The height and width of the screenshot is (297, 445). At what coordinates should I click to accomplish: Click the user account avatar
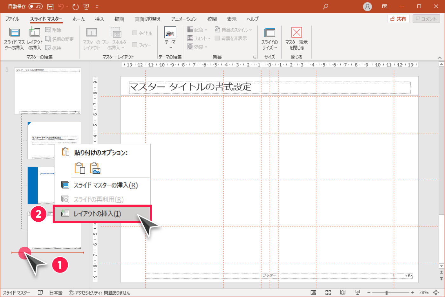(x=367, y=6)
